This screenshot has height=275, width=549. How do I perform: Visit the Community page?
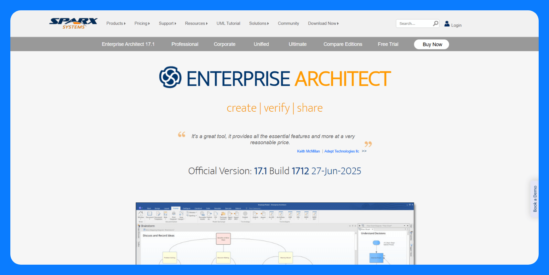pos(288,23)
